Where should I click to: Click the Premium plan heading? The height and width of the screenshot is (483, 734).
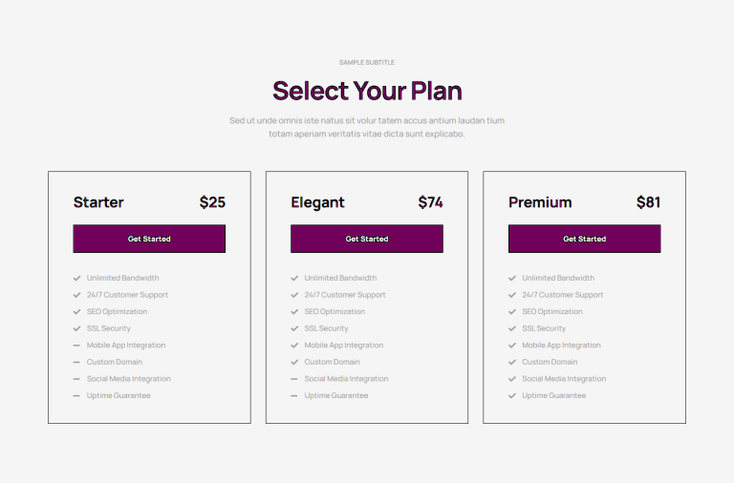tap(540, 202)
